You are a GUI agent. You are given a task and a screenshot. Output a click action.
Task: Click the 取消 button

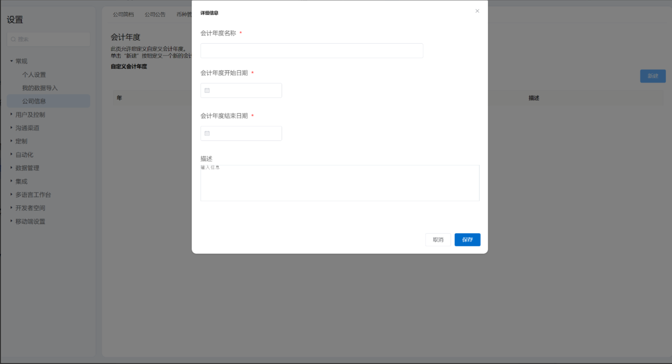click(x=438, y=240)
